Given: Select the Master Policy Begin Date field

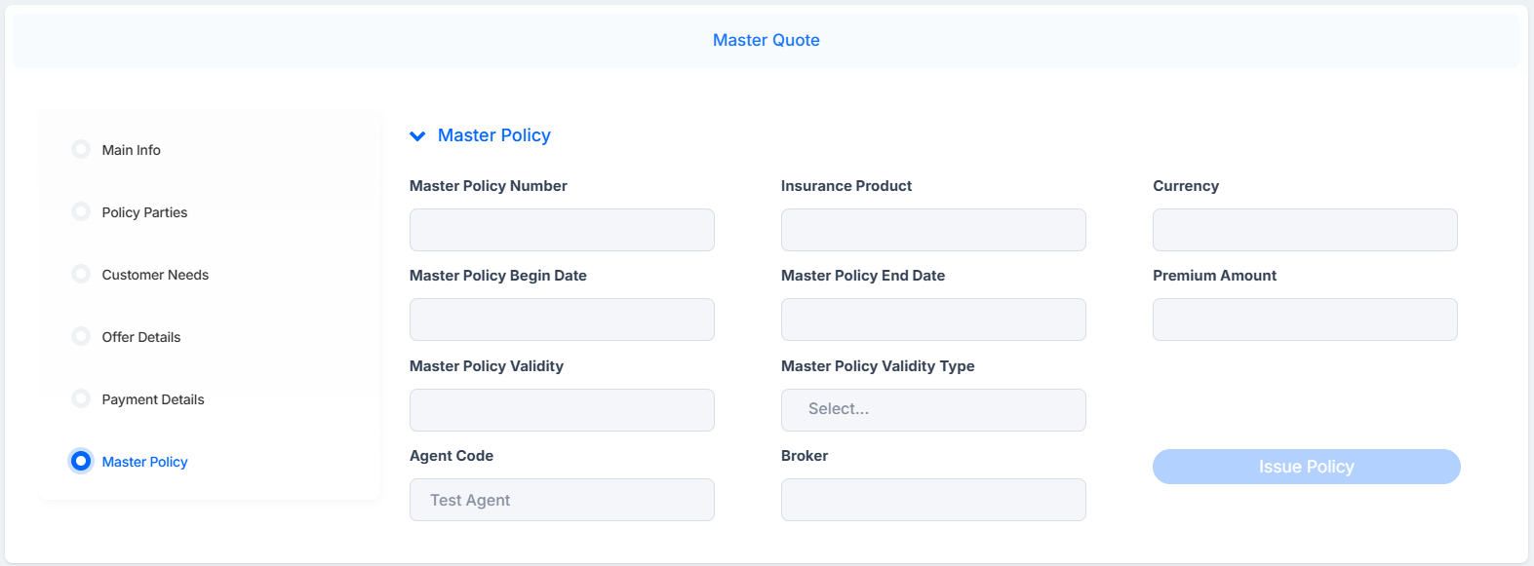Looking at the screenshot, I should (x=562, y=320).
